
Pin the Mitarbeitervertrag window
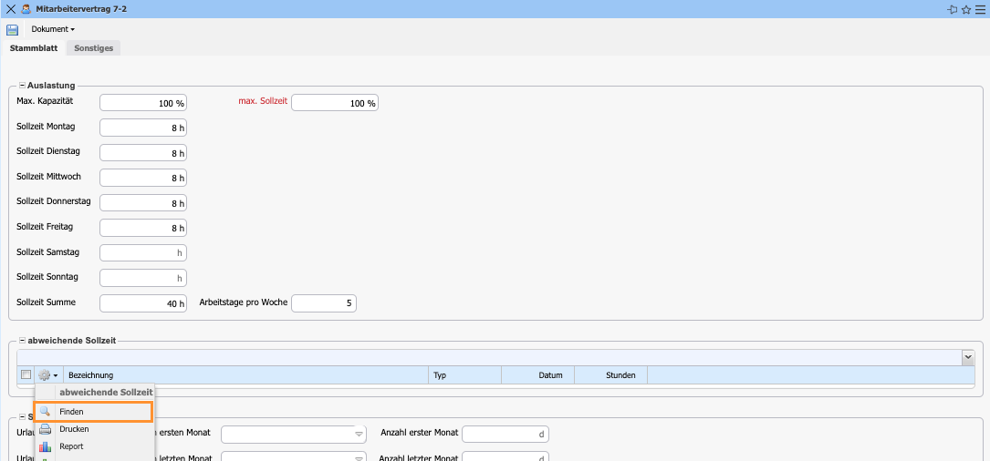952,9
